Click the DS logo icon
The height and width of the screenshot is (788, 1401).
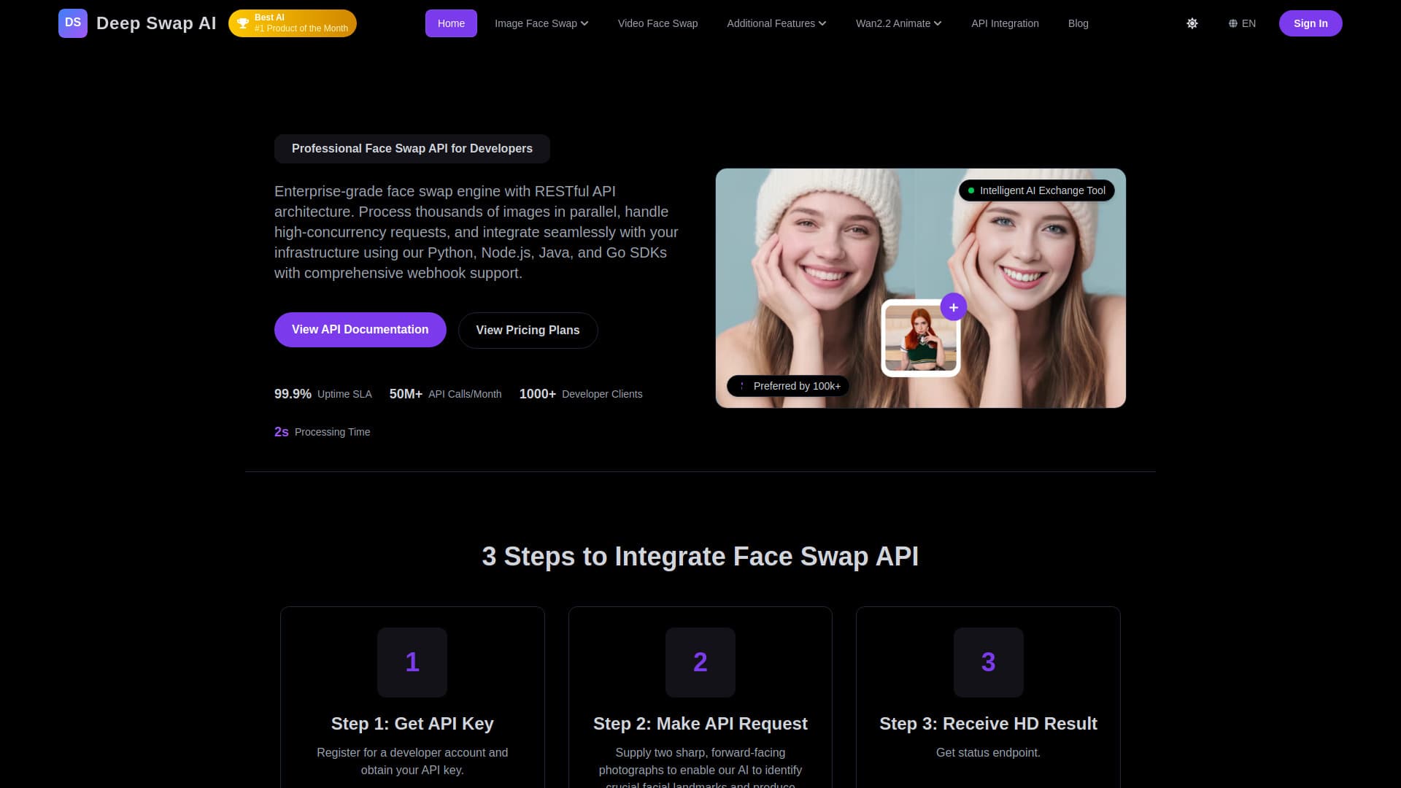[72, 23]
